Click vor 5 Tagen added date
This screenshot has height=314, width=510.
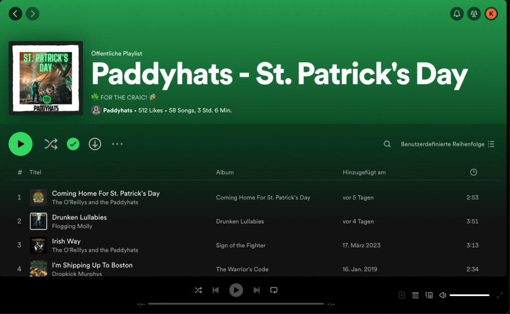click(358, 197)
